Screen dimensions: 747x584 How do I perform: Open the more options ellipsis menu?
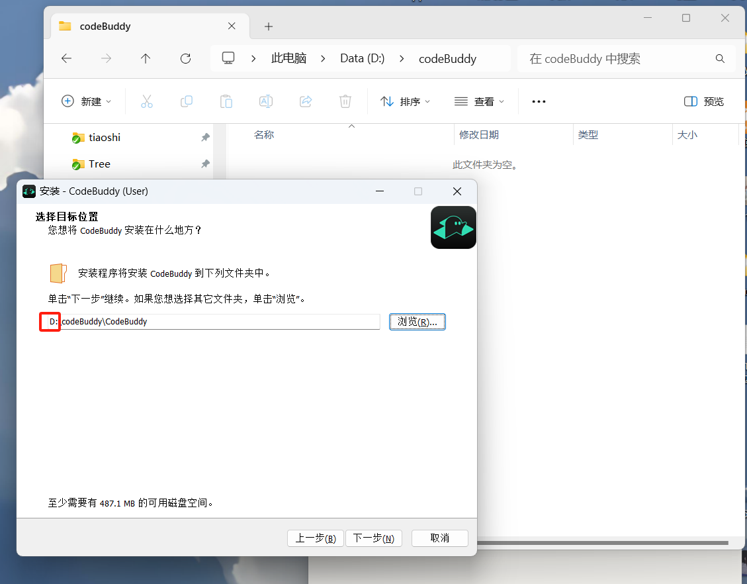(539, 101)
